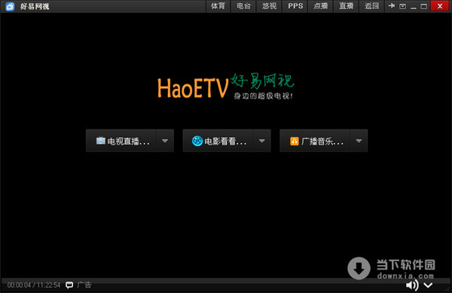
Task: Click the 电影看看 movies button
Action: tap(218, 141)
